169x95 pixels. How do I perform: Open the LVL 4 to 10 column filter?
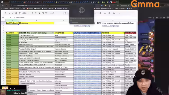click(100, 33)
